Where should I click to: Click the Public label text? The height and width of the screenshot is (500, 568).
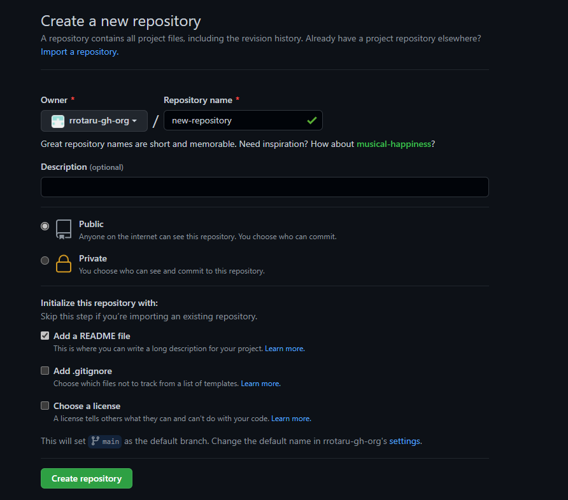(91, 224)
